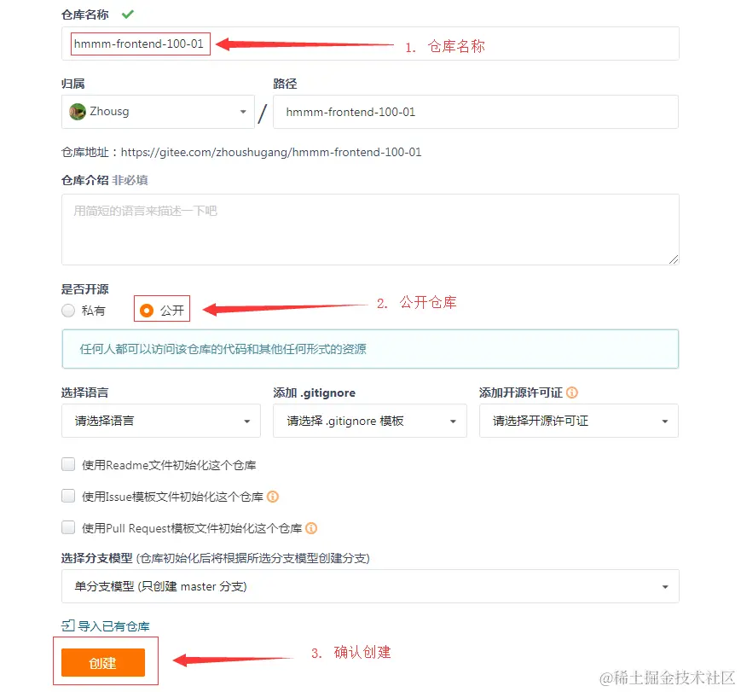Select the 公开 radio button

coord(147,311)
